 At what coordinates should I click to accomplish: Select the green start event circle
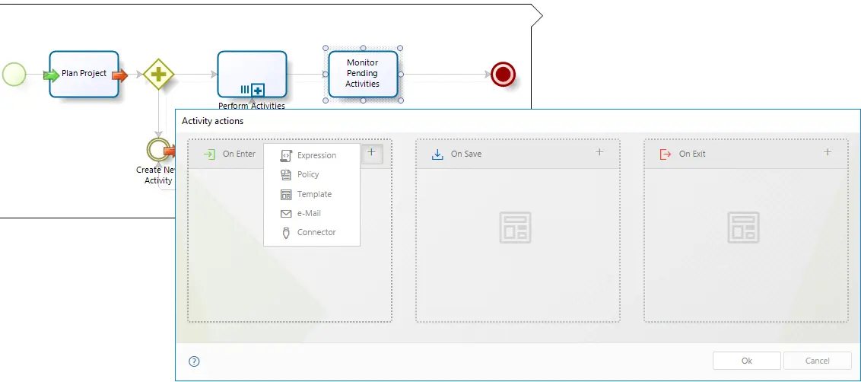pos(14,75)
